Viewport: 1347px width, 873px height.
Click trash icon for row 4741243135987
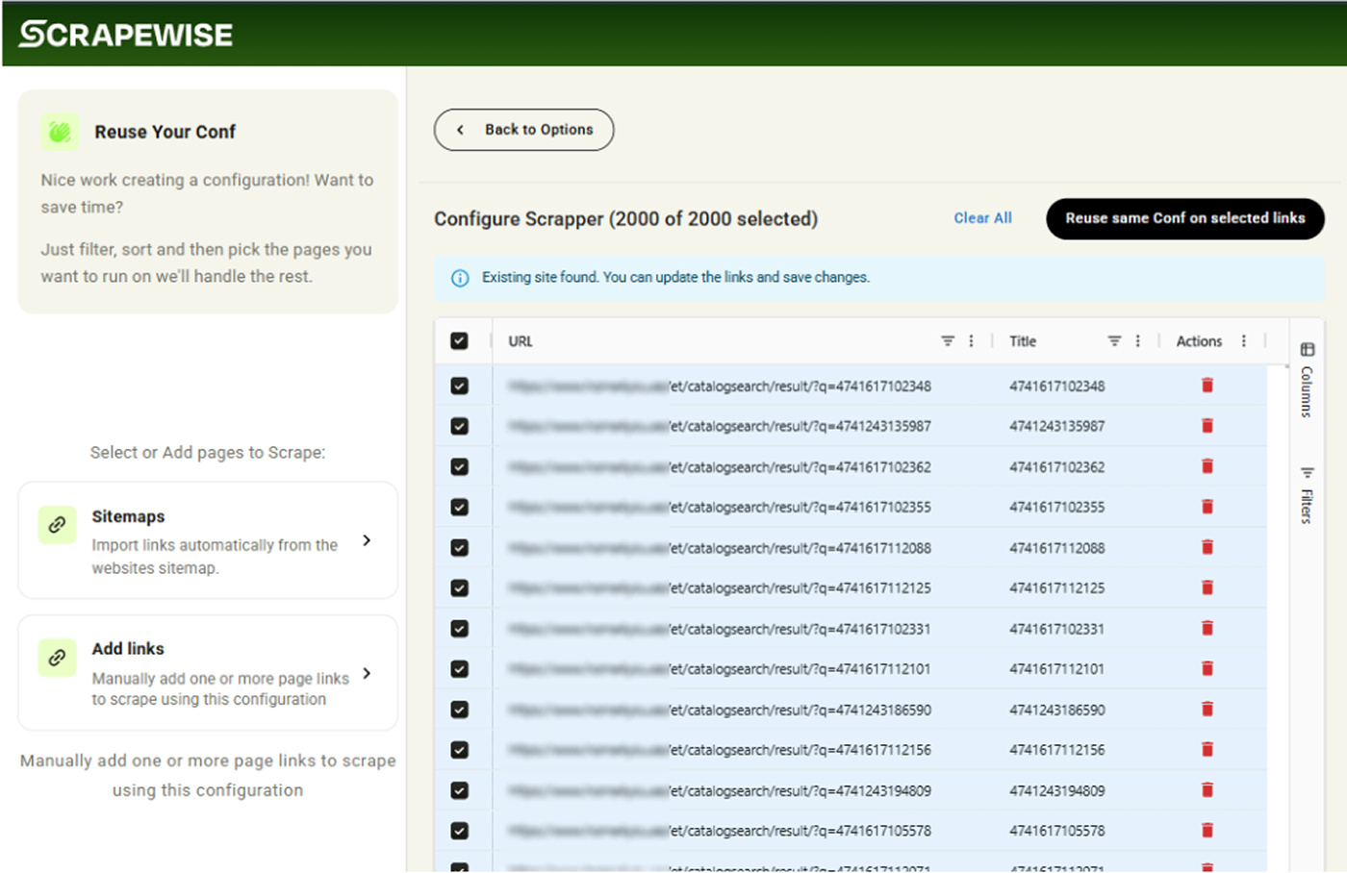1207,426
